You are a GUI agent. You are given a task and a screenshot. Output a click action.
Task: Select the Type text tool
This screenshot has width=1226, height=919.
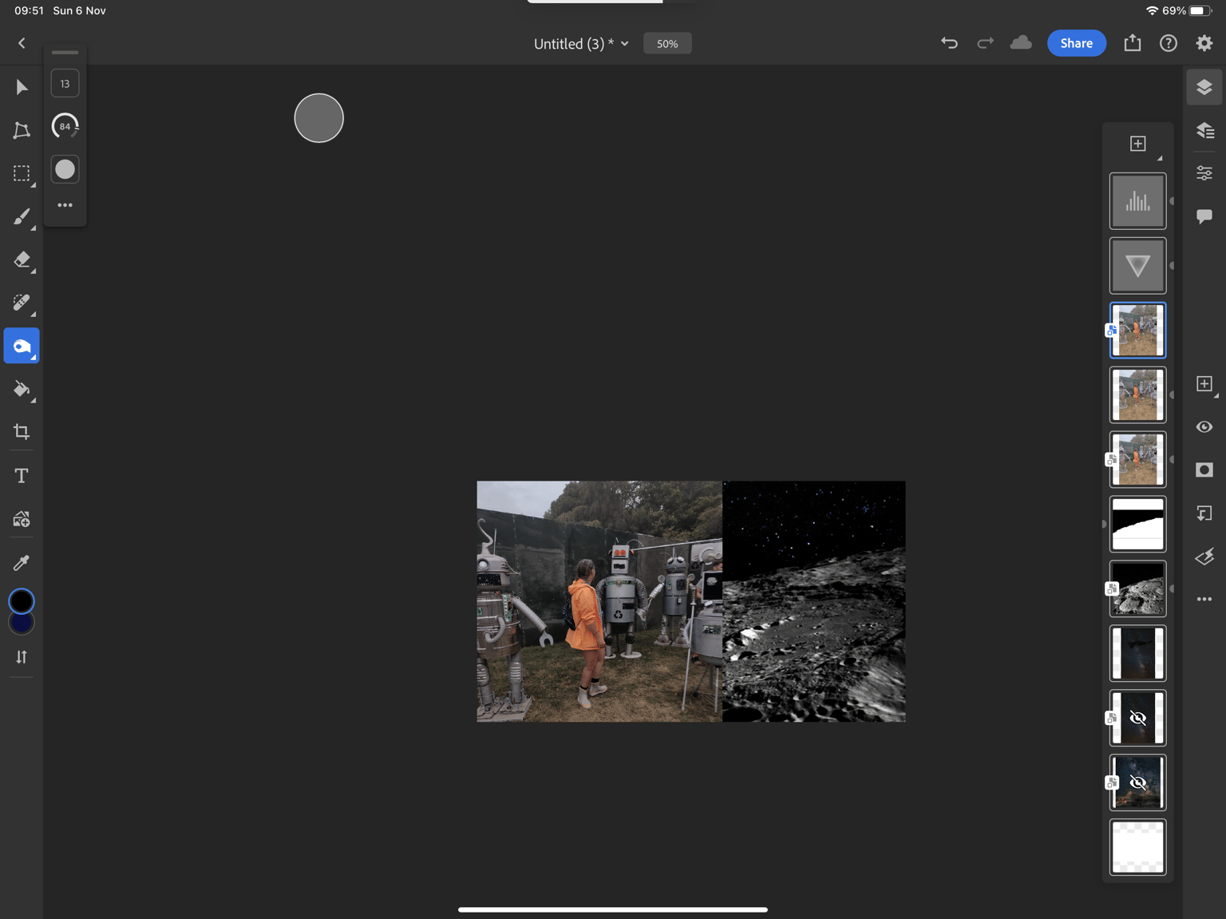(x=22, y=476)
